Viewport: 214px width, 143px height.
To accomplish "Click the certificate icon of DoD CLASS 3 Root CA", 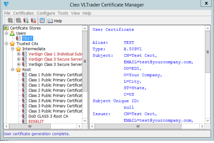I will tap(25, 116).
